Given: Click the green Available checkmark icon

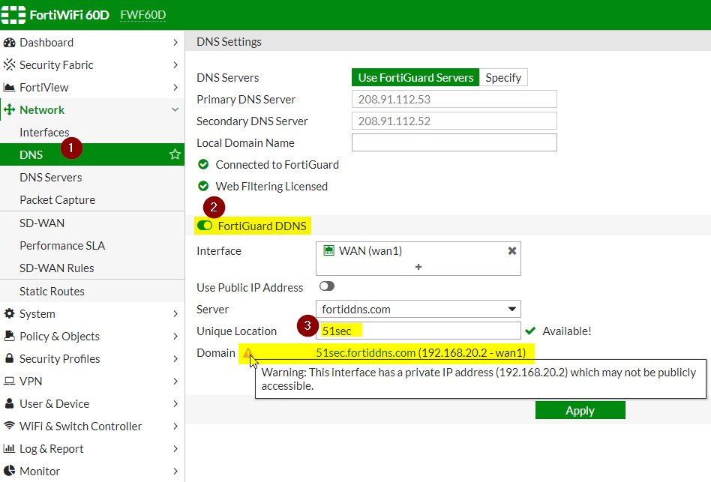Looking at the screenshot, I should point(530,331).
